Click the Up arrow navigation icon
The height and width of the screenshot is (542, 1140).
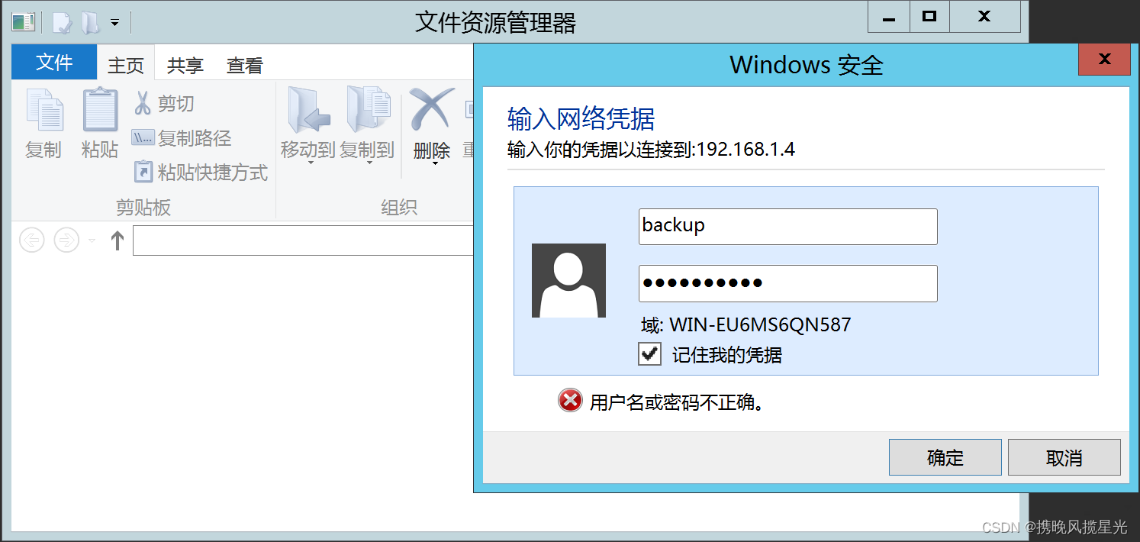pyautogui.click(x=117, y=241)
